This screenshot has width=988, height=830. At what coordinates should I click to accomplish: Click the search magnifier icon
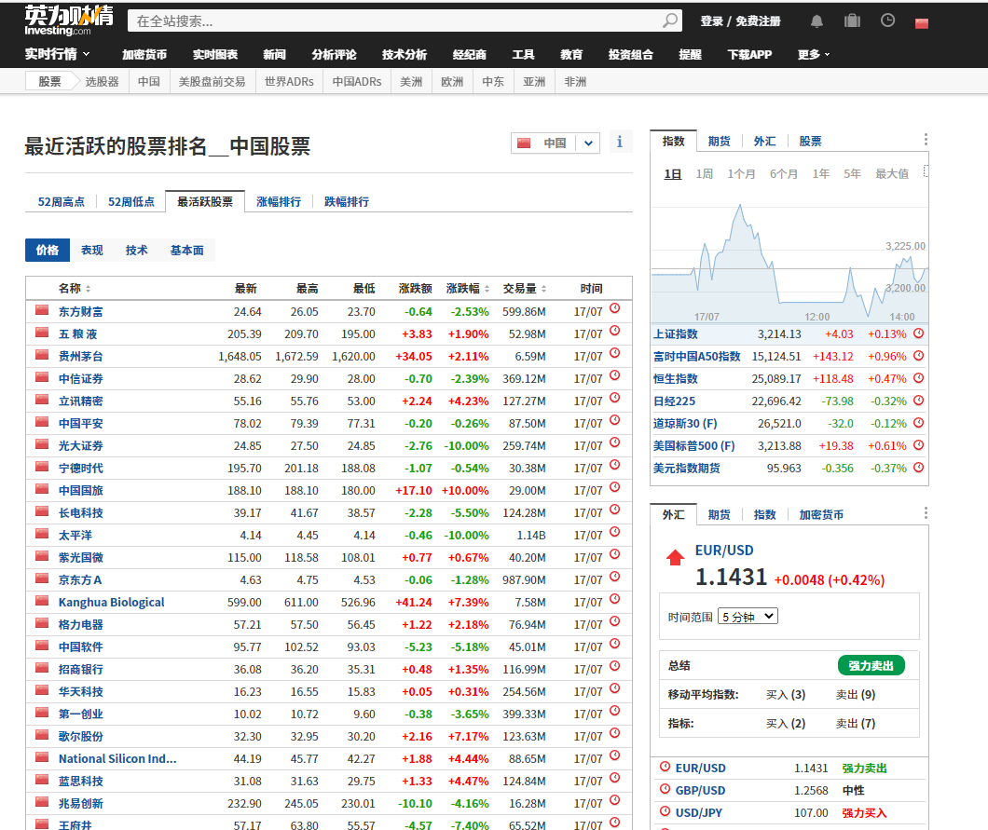coord(670,20)
